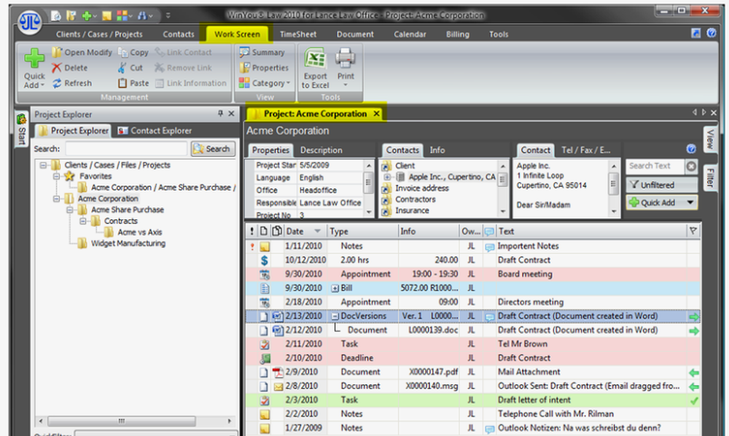Collapse the Clients / Cases / Files / Projects root node
The image size is (729, 436).
coord(43,165)
